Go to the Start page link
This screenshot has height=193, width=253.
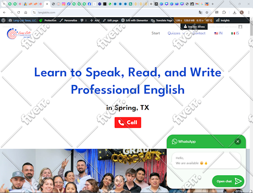tap(156, 33)
